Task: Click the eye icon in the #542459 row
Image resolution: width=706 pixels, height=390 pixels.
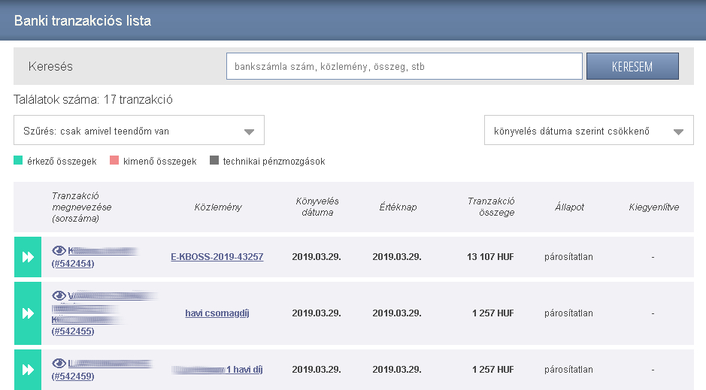Action: (59, 363)
